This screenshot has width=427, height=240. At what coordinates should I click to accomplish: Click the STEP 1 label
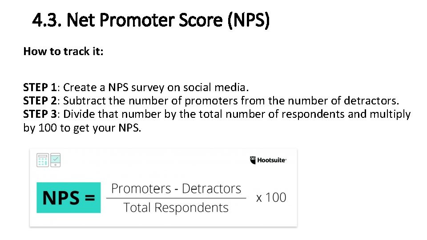pyautogui.click(x=40, y=87)
